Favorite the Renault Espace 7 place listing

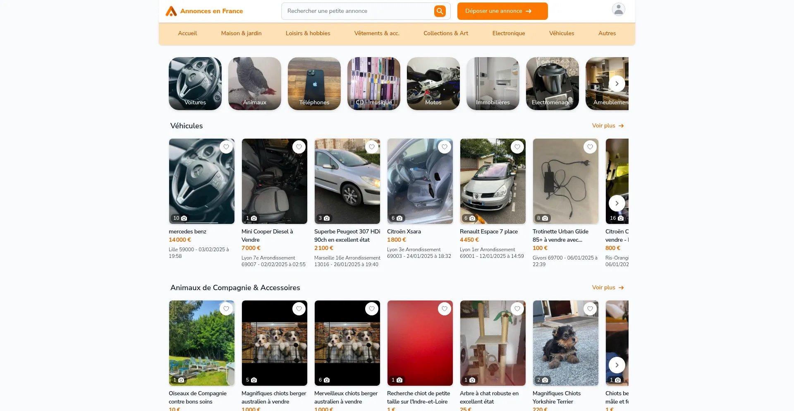[517, 147]
